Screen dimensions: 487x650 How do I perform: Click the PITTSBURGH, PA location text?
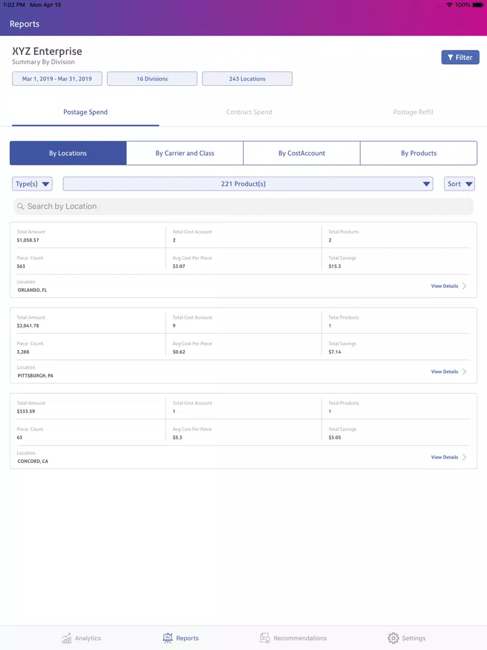[x=35, y=375]
